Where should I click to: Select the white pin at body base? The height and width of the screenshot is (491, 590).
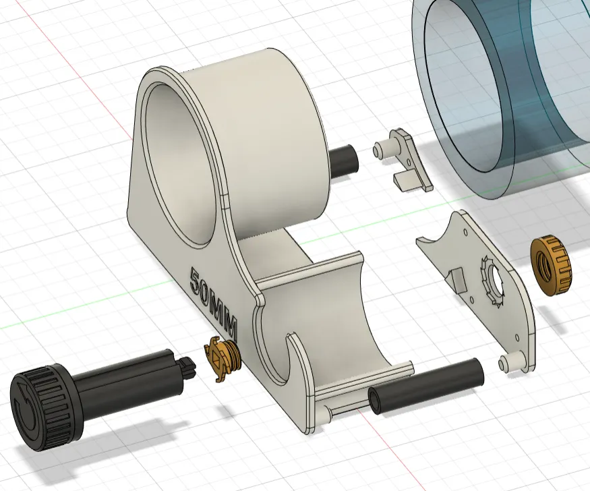coord(346,408)
